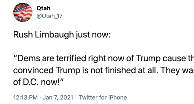
Task: Open the American flag profile avatar
Action: pos(23,12)
